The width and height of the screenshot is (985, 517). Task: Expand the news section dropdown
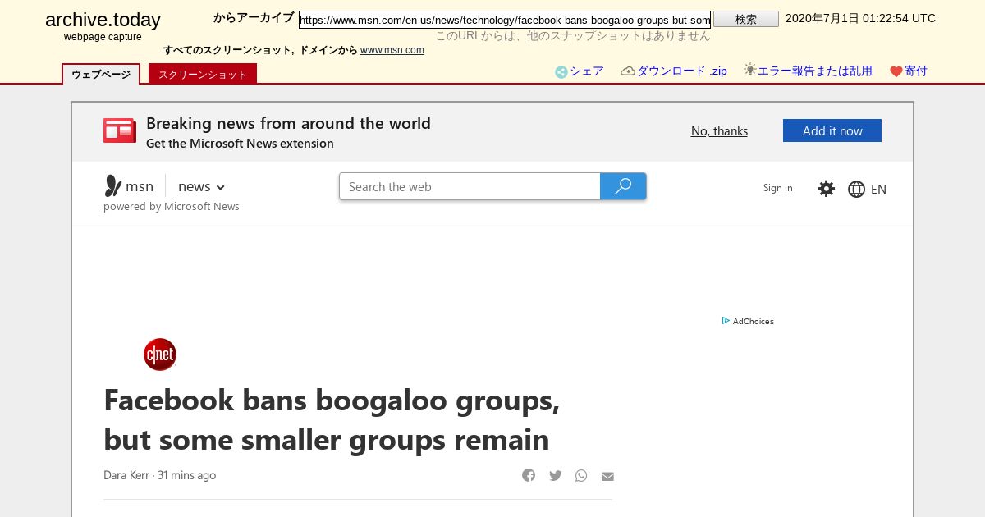(201, 187)
